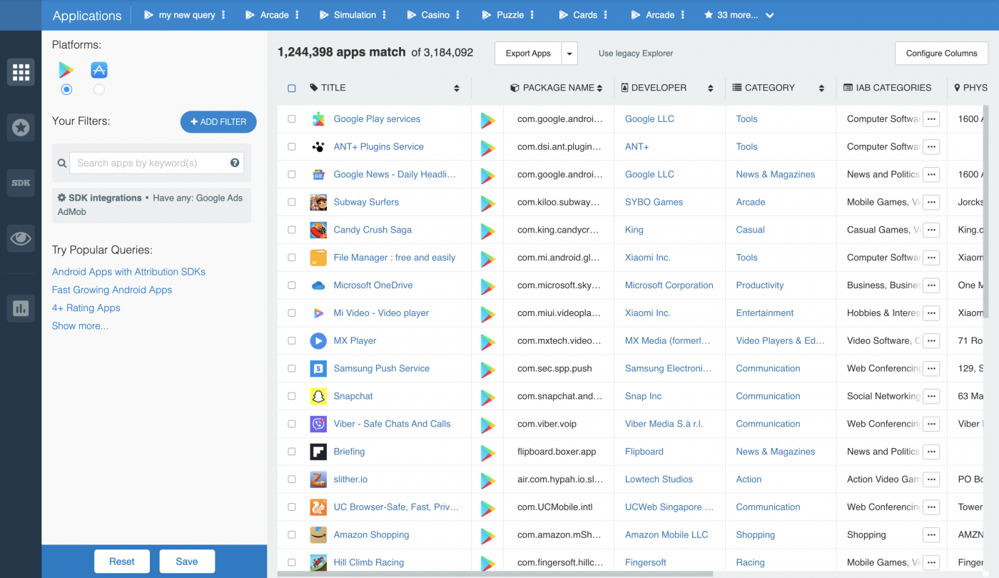Open the Fast Growing Android Apps query
999x578 pixels.
112,290
